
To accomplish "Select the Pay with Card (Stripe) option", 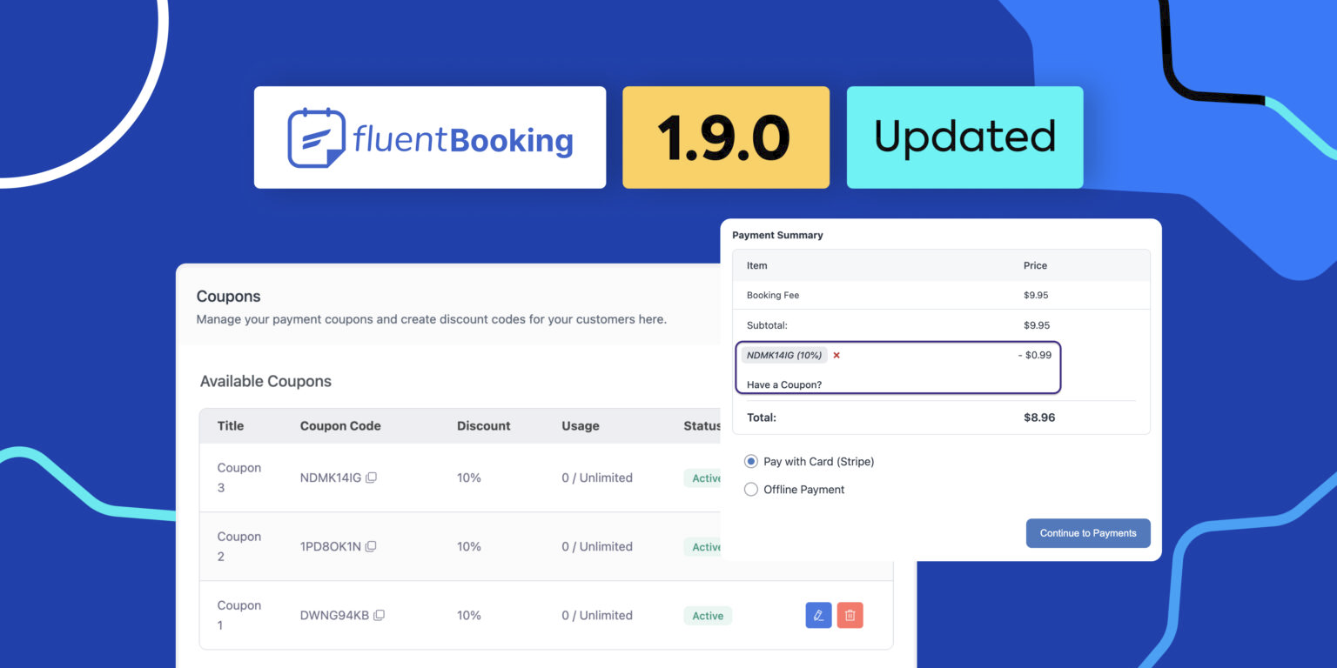I will (x=750, y=461).
